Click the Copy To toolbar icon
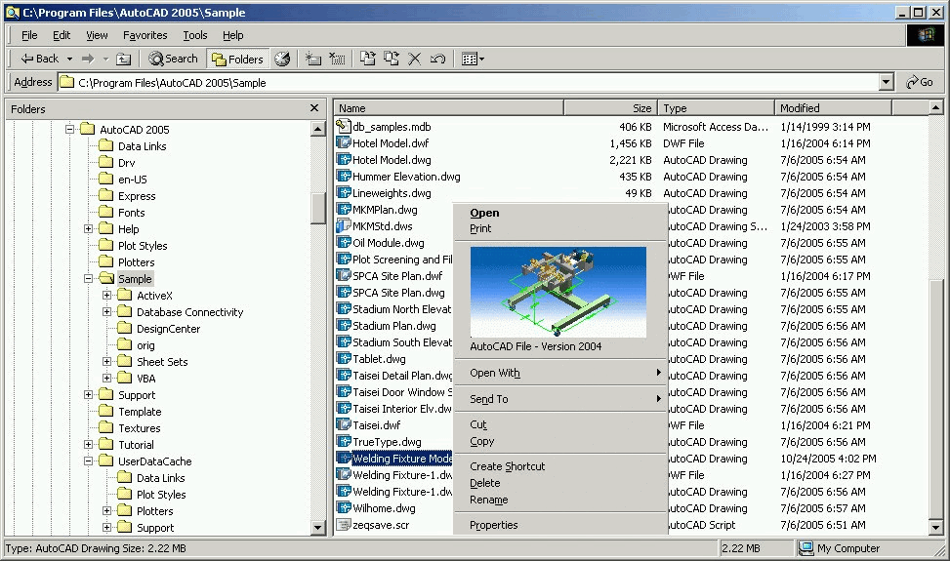 (392, 59)
